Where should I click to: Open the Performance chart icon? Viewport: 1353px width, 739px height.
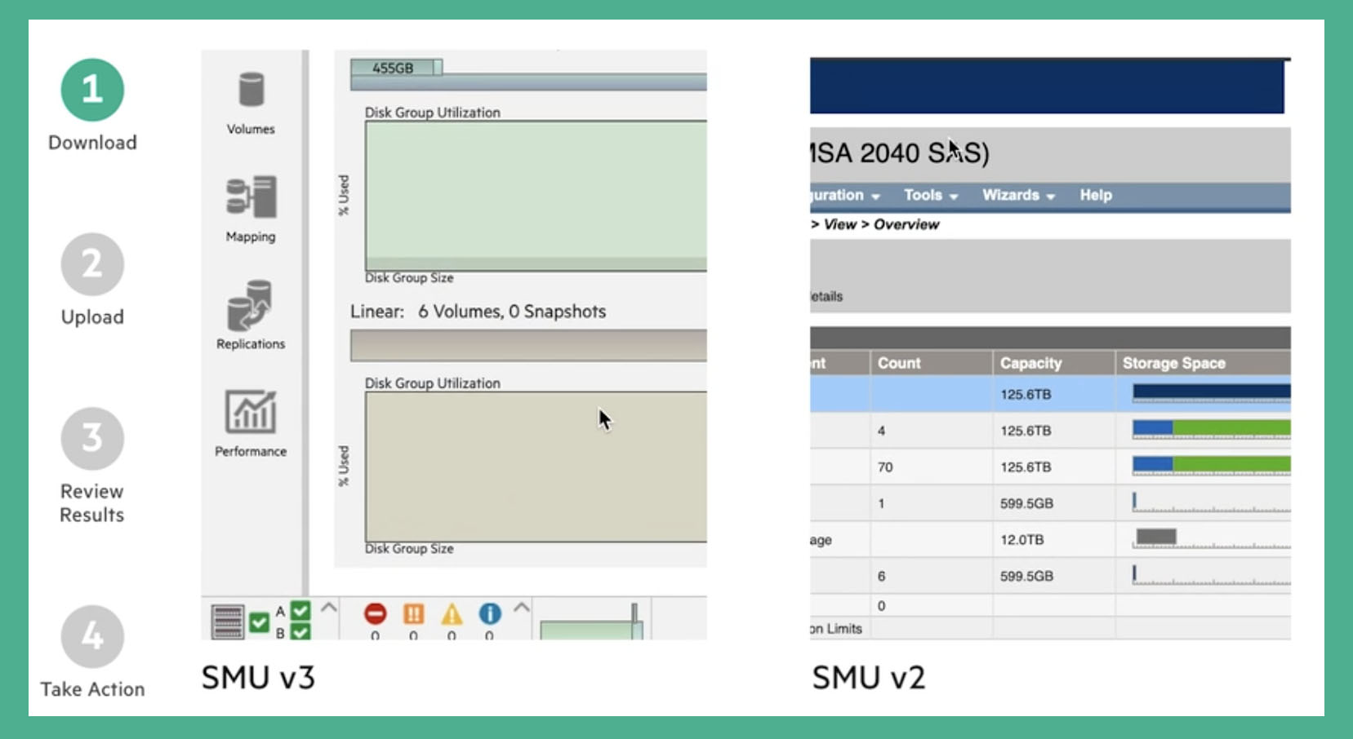pos(251,411)
